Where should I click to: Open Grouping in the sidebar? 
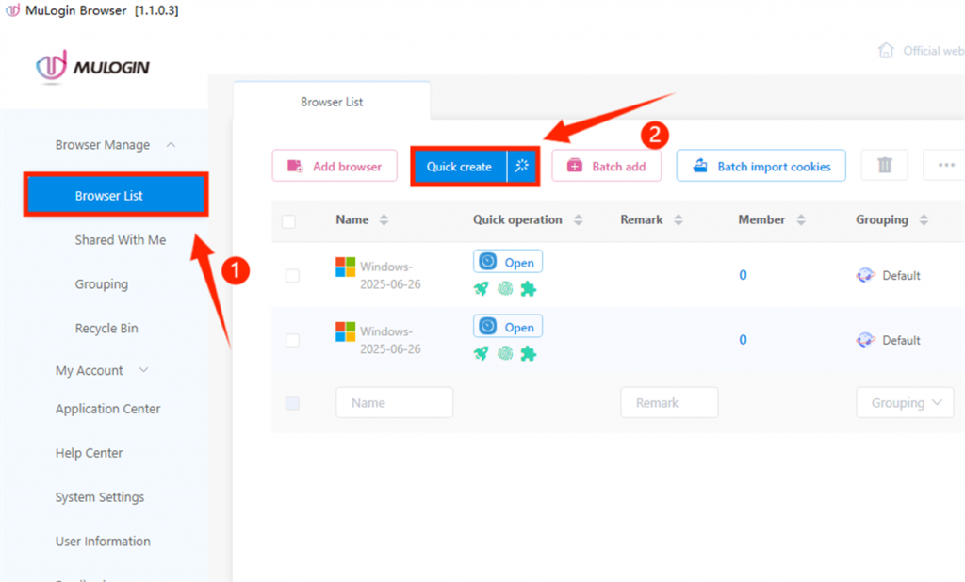tap(102, 284)
